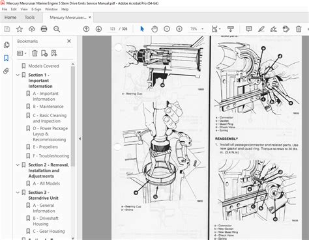Open the Find text magnifier
Image resolution: width=309 pixels, height=240 pixels.
57,29
